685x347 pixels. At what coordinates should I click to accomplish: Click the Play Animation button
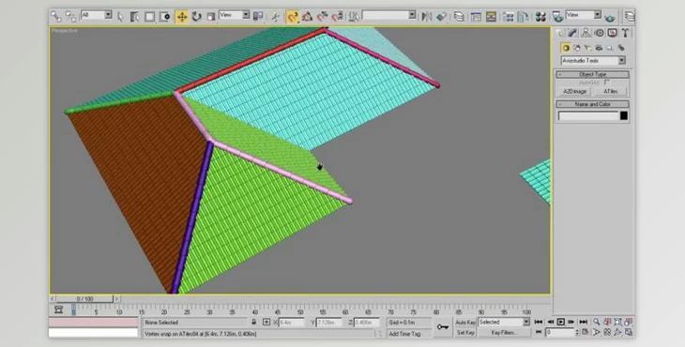[561, 322]
